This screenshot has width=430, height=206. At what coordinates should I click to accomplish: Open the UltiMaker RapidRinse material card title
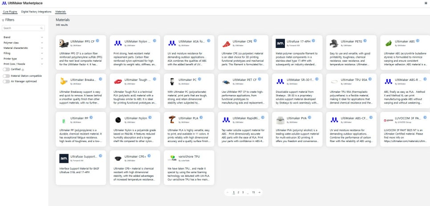[246, 118]
